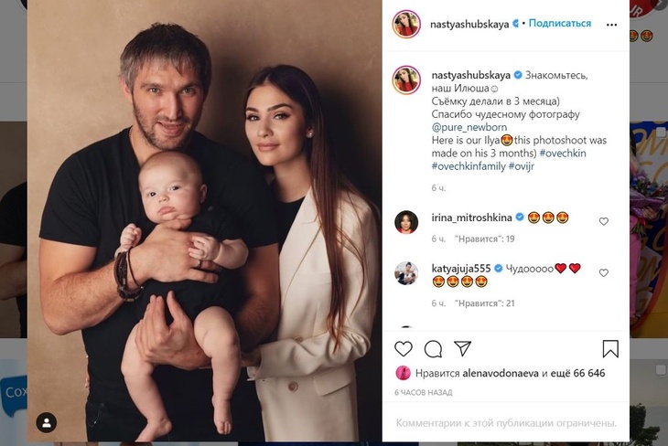Like irina_mitroshkina's comment
This screenshot has height=446, width=668.
coord(603,222)
